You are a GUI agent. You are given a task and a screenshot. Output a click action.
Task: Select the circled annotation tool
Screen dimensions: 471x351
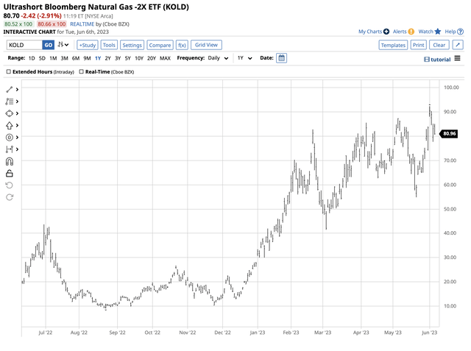(10, 137)
